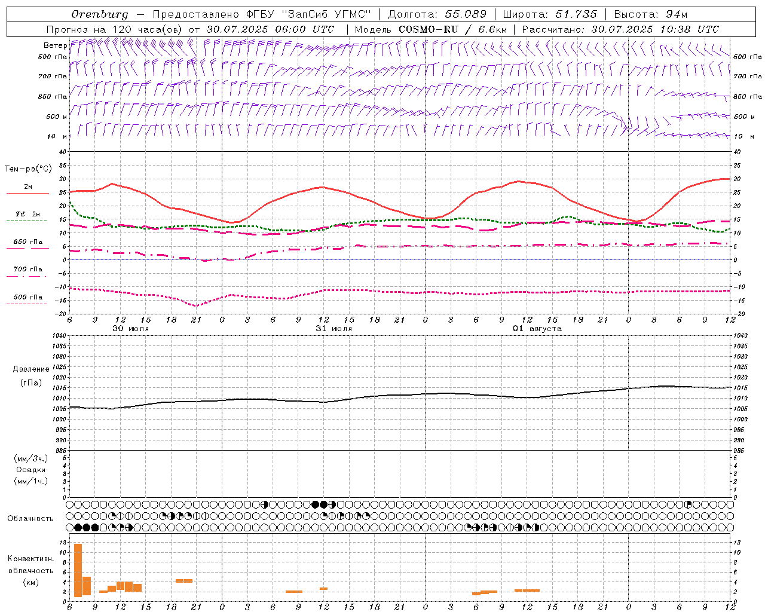Click the tallest orange convective cloud bar
The height and width of the screenshot is (612, 765).
pyautogui.click(x=78, y=570)
